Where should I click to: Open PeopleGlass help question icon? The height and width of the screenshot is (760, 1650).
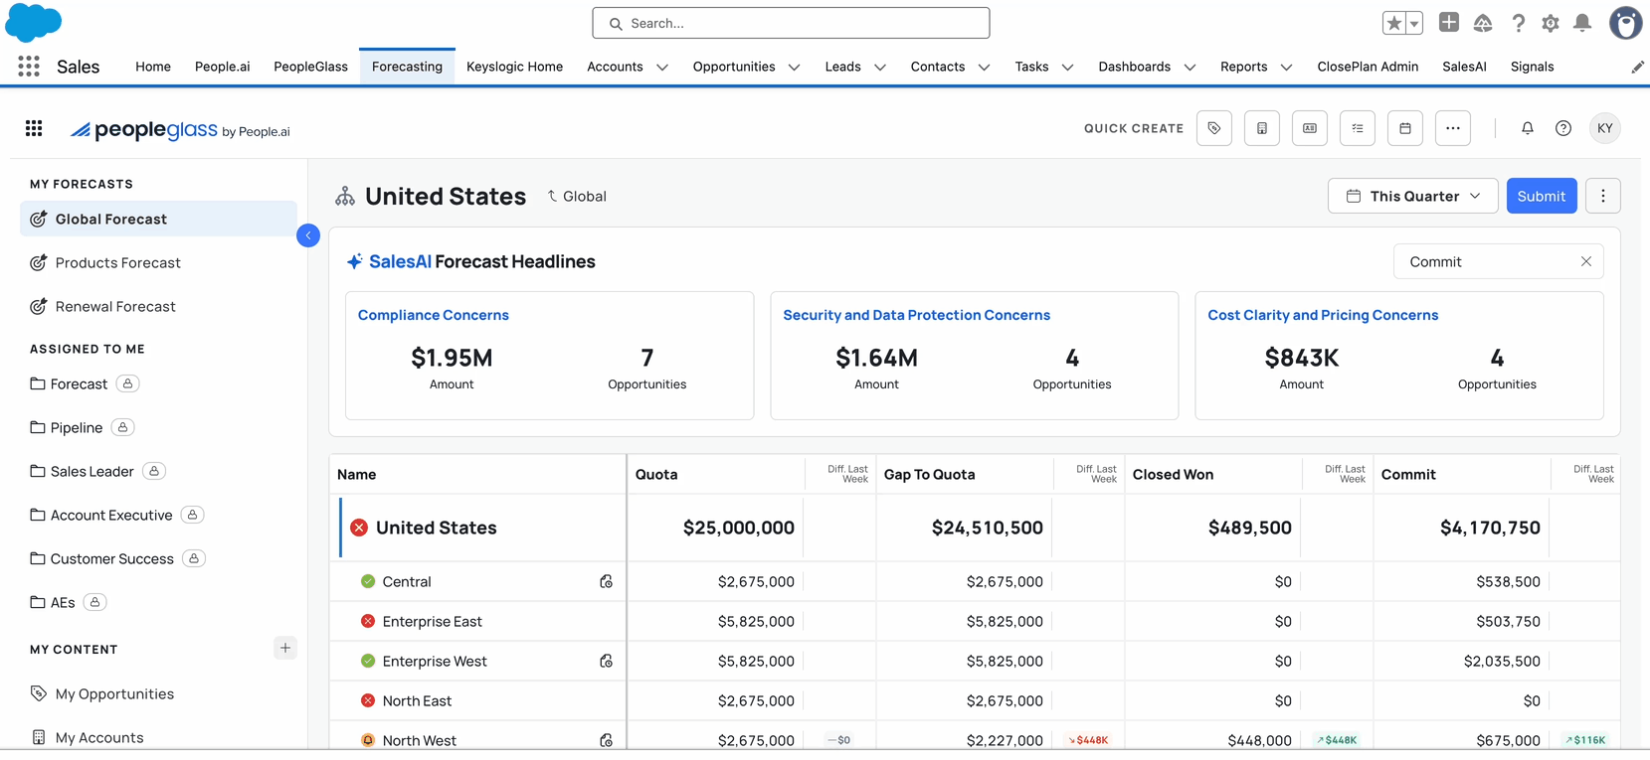tap(1563, 128)
